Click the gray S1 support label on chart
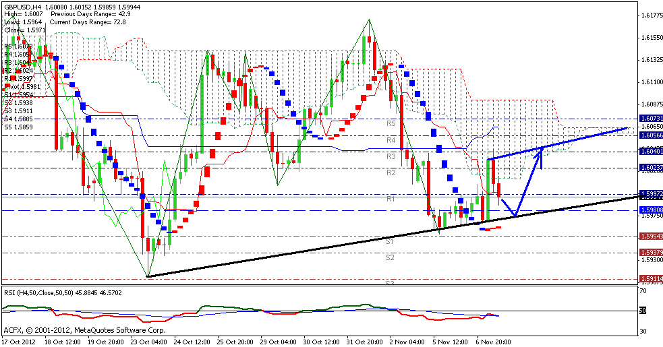The height and width of the screenshot is (347, 663). pos(390,240)
